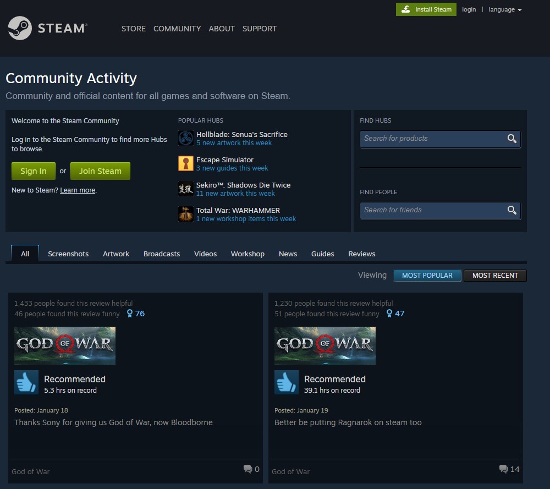The image size is (550, 489).
Task: Click the Join Steam button
Action: [x=100, y=171]
